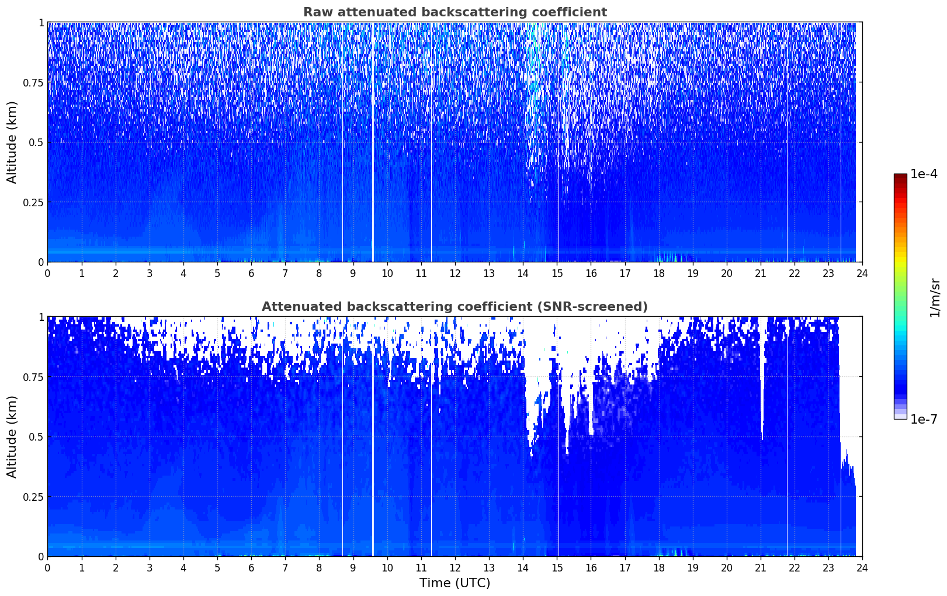Screen dimensions: 947x596
Task: Click the '0.25' altitude tick on bottom plot
Action: click(33, 497)
